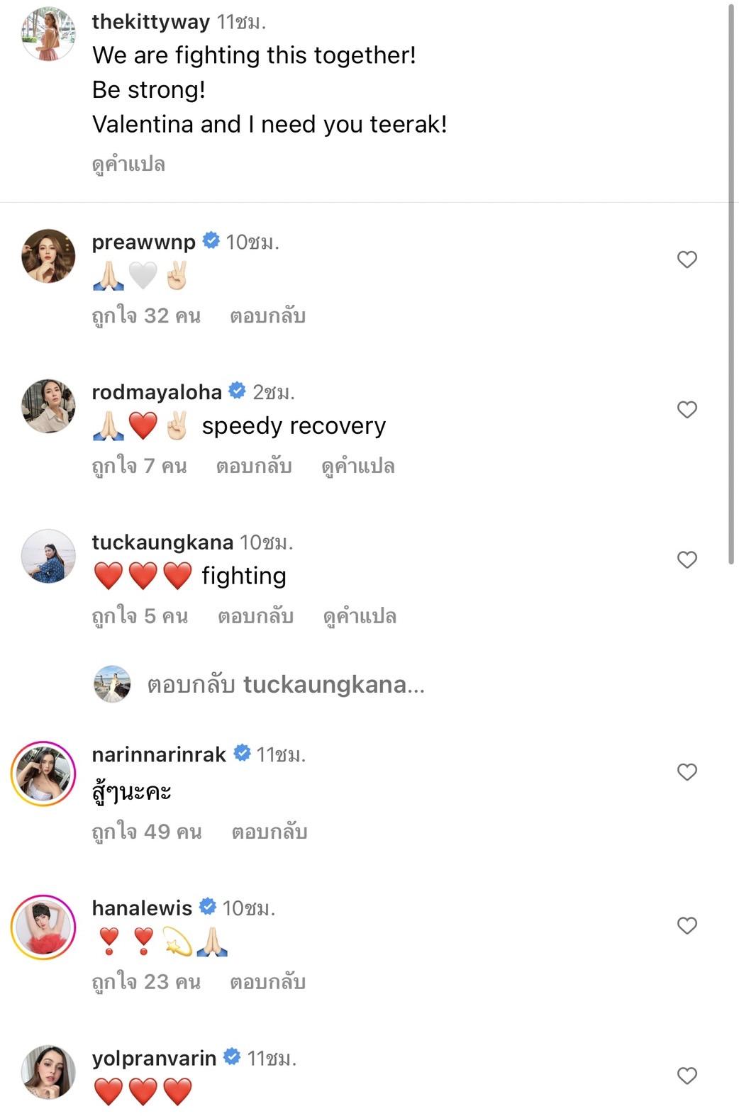View hanalewis's story ring avatar
The height and width of the screenshot is (1116, 739).
point(44,927)
